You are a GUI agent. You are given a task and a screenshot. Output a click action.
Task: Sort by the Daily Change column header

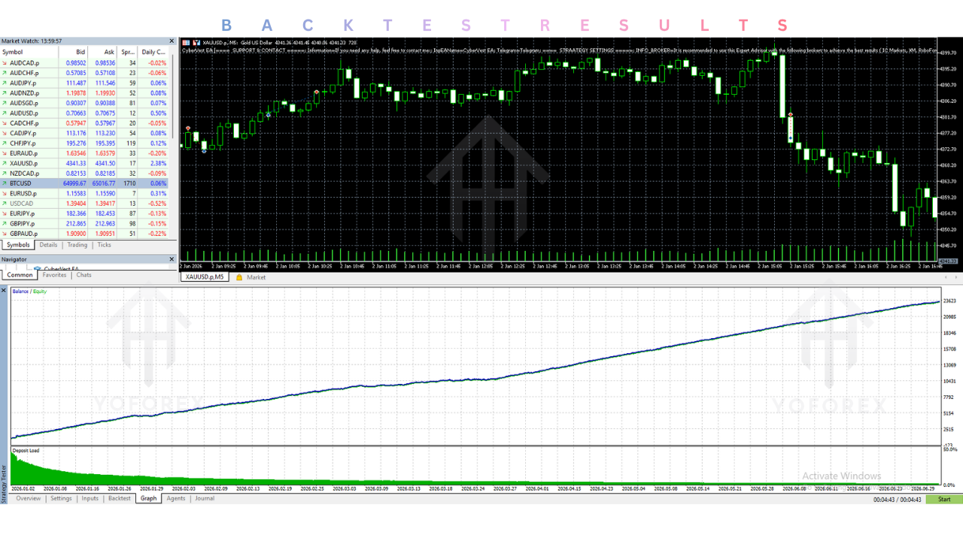click(154, 52)
